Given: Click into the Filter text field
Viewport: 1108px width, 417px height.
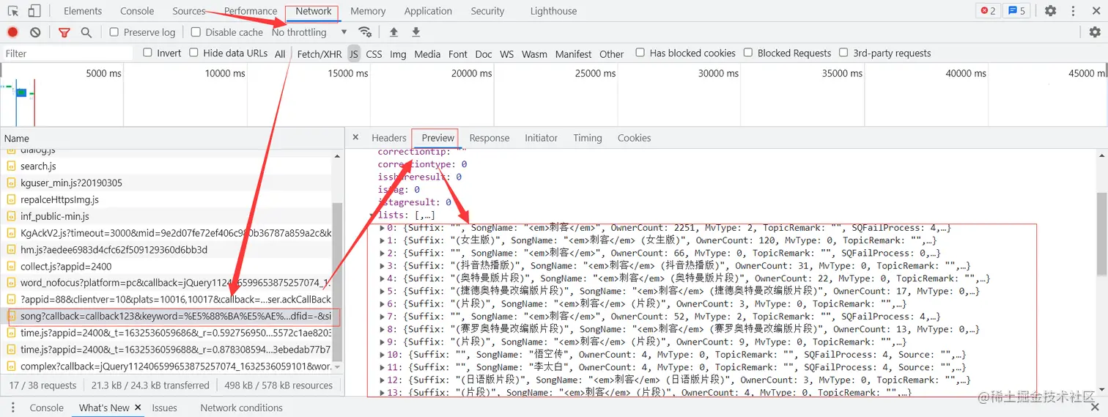Looking at the screenshot, I should click(x=67, y=53).
